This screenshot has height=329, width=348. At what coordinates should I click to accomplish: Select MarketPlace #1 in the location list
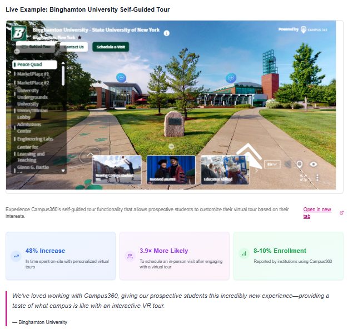click(x=32, y=74)
